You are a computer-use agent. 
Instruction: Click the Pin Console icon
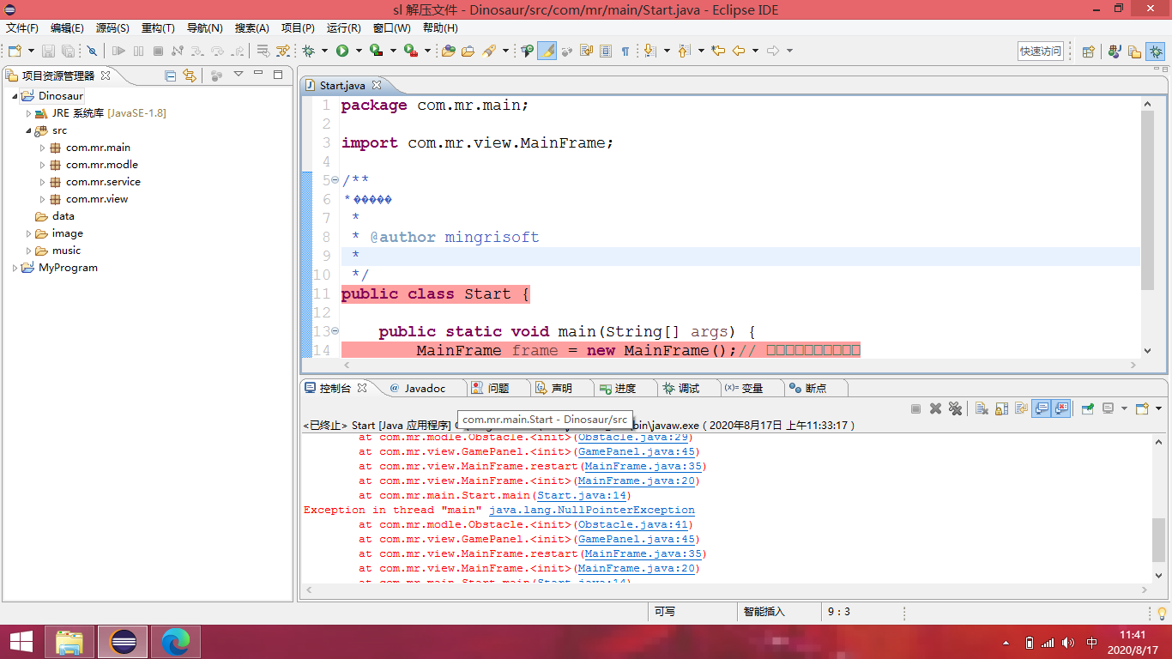[x=1088, y=409]
